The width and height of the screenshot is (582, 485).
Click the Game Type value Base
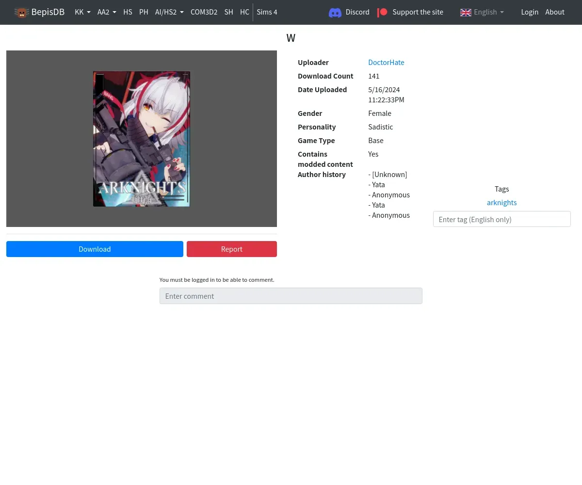[376, 141]
